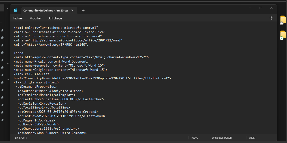Image resolution: width=287 pixels, height=143 pixels.
Task: Collapse the middle chevron in left panel
Action: click(x=8, y=63)
